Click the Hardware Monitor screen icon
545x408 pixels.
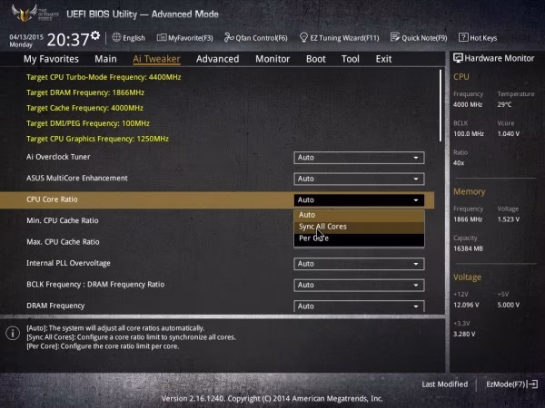coord(458,58)
